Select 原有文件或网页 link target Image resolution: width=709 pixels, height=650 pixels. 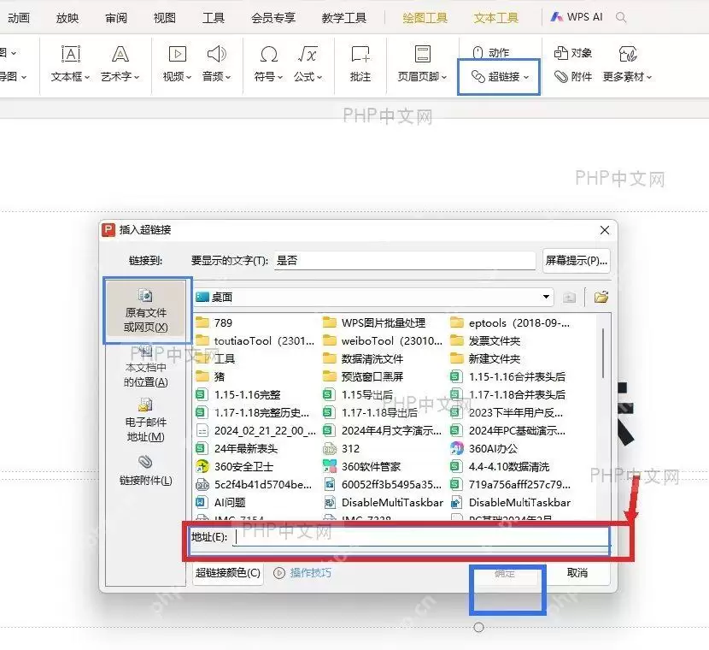click(x=145, y=310)
